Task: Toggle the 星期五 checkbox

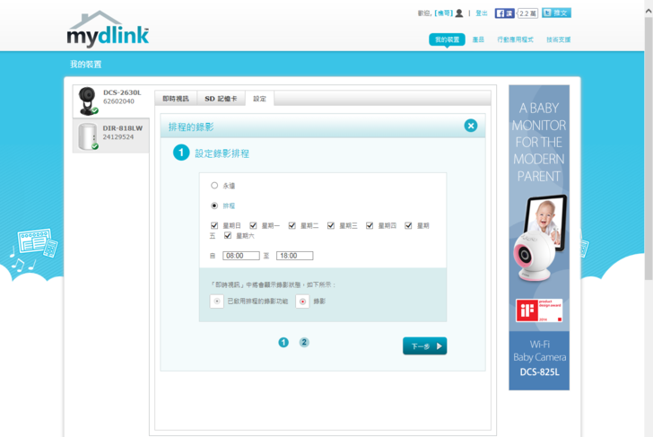Action: 408,225
